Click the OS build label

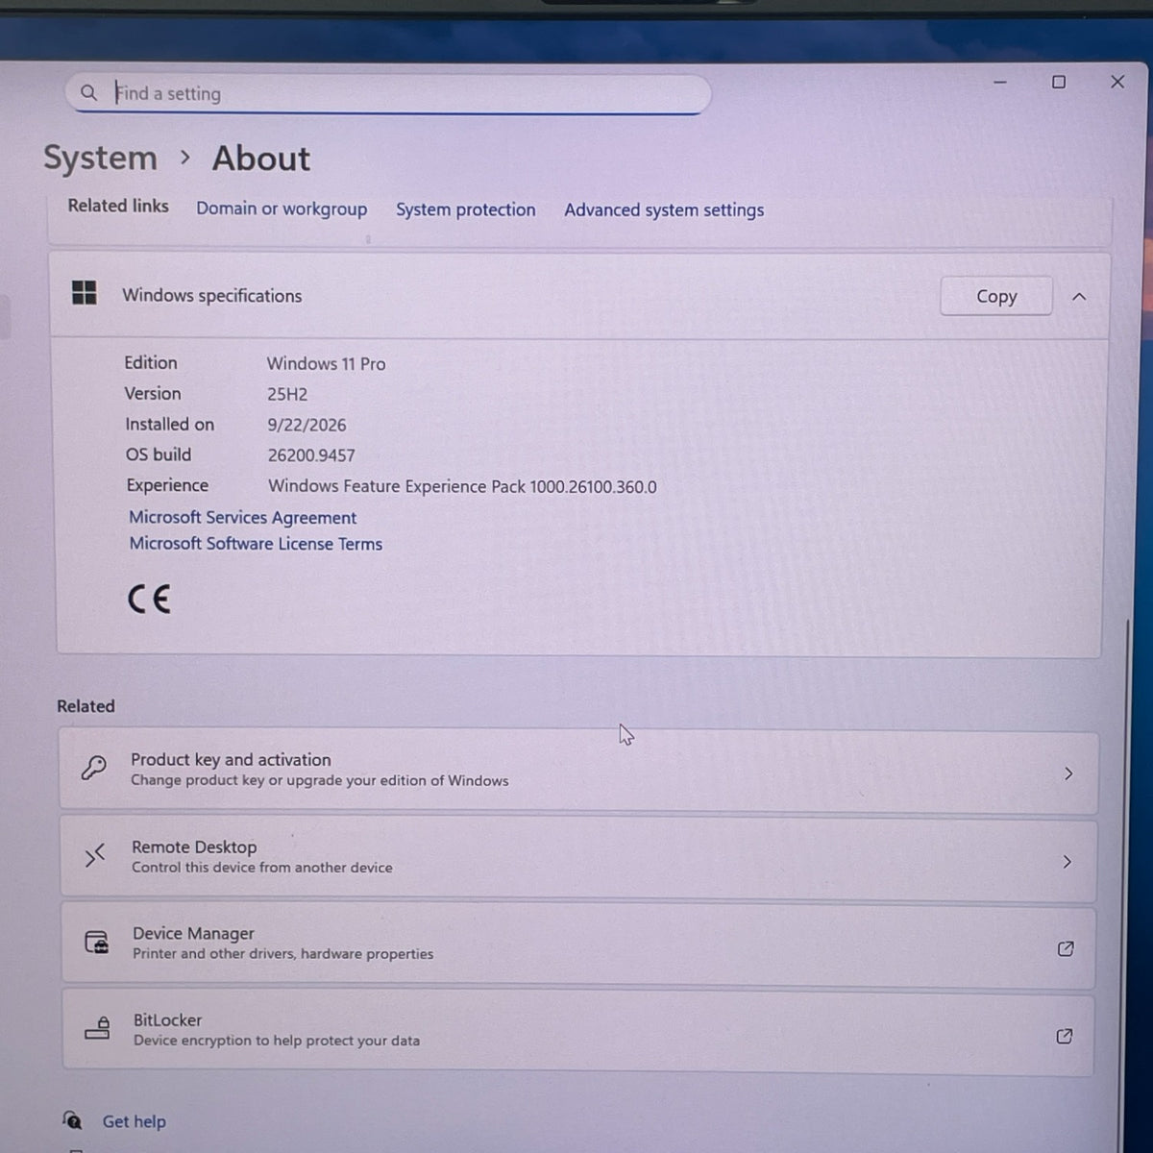tap(159, 454)
